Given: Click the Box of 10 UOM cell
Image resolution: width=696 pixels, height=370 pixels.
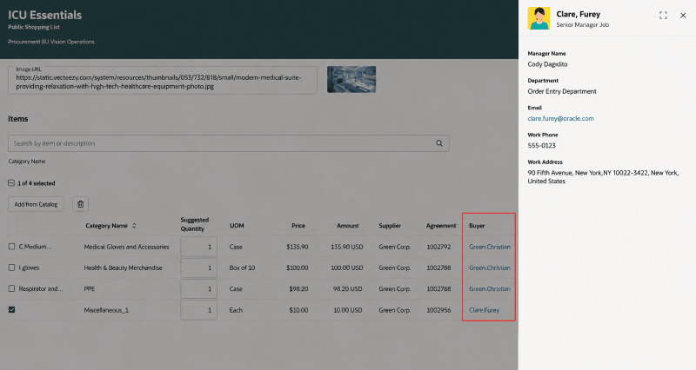Looking at the screenshot, I should (x=242, y=268).
